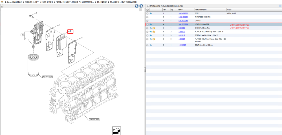Click the Qty column header
This screenshot has width=282, height=135.
tap(172, 10)
